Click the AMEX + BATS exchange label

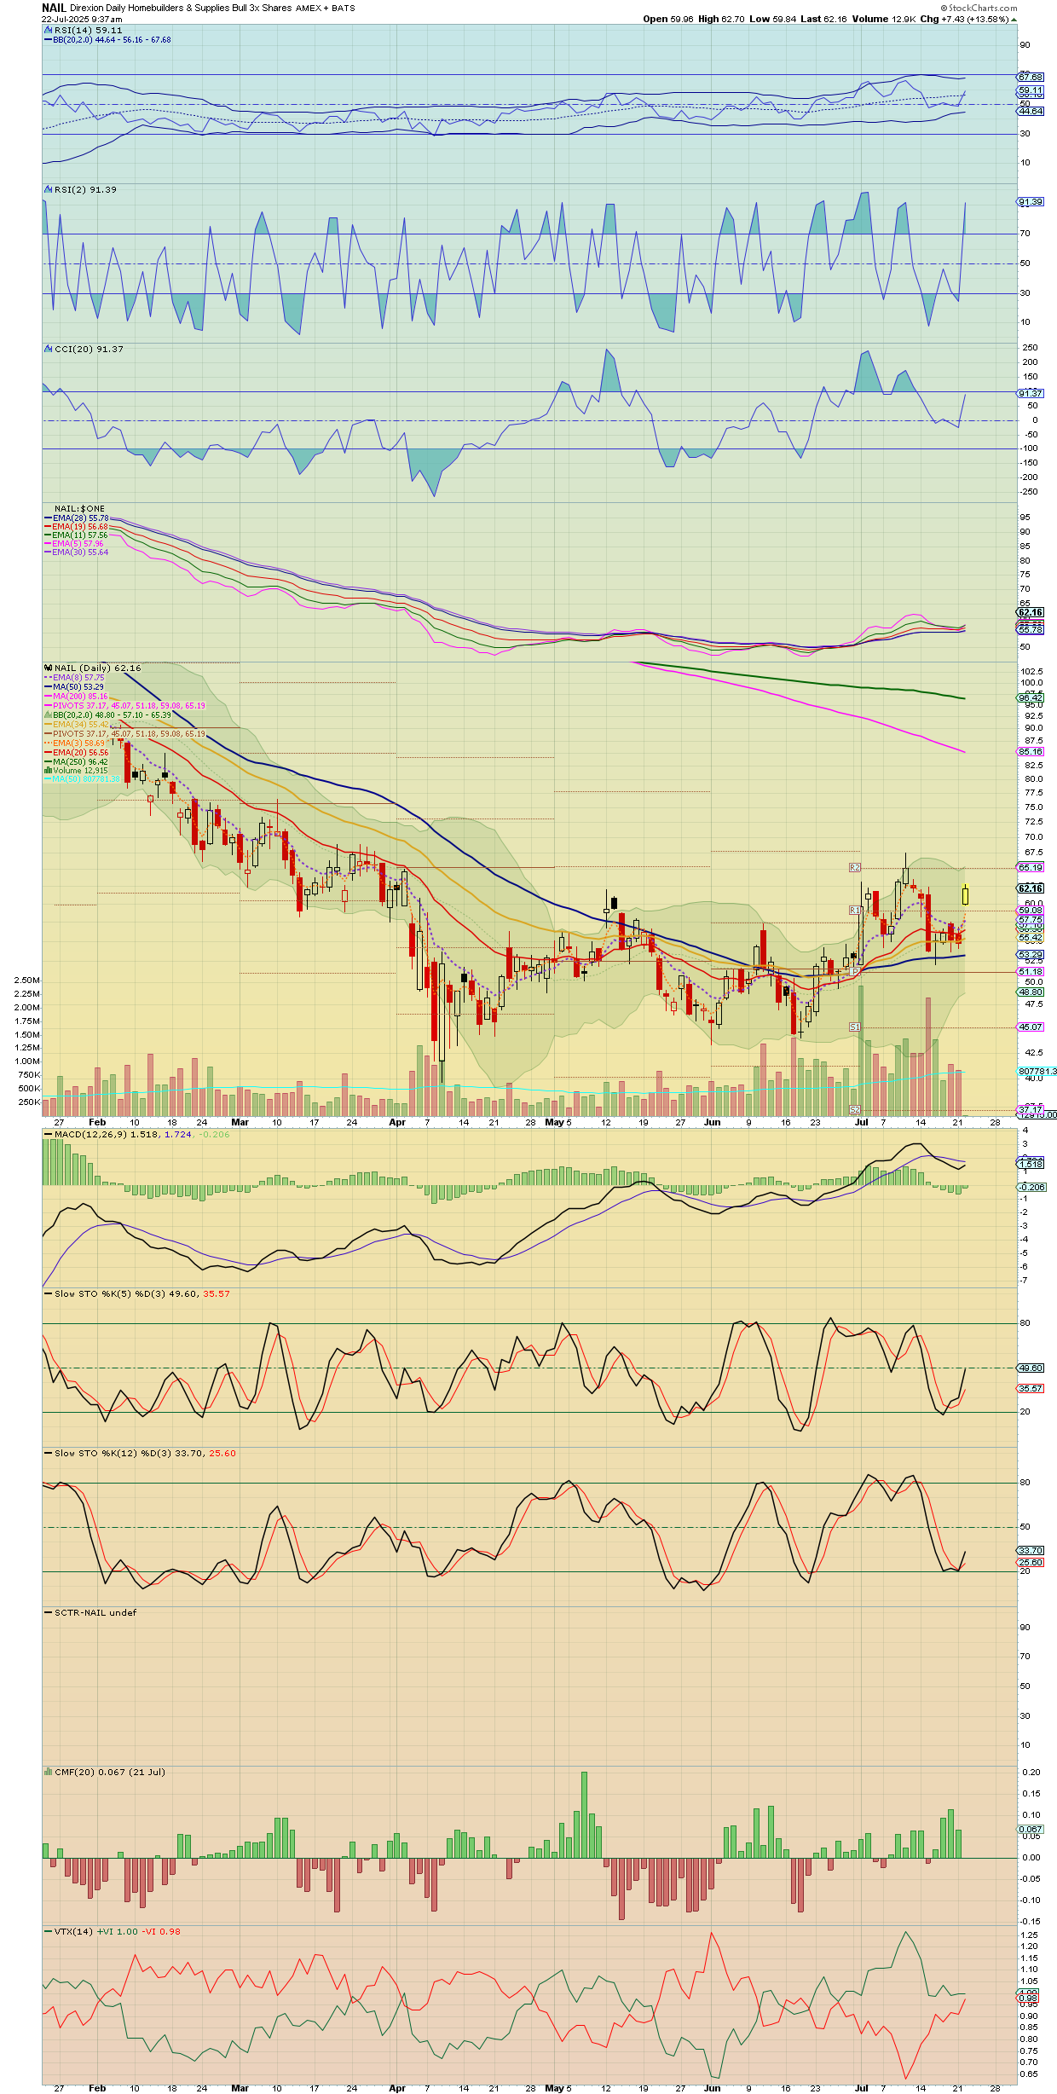tap(326, 8)
